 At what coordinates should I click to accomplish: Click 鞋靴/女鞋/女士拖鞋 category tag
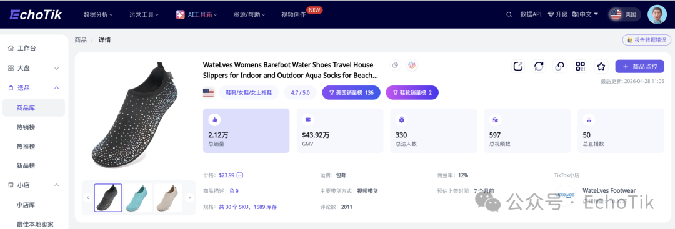249,92
